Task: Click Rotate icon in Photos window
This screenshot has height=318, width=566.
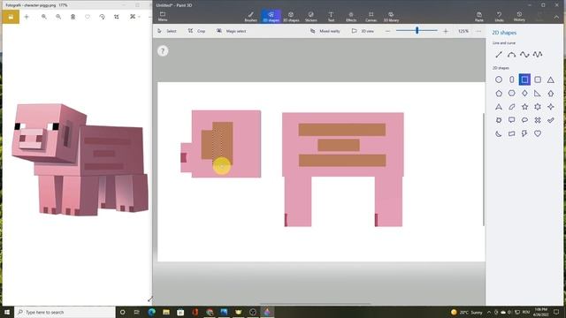Action: tap(102, 17)
